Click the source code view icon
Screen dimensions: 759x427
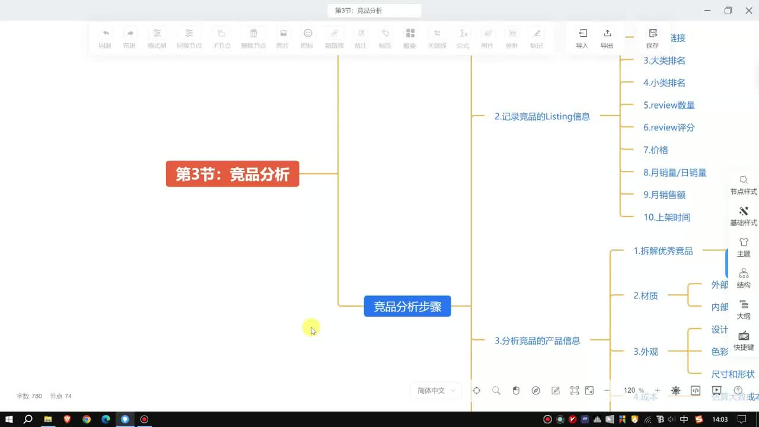click(696, 390)
